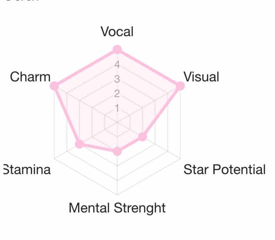This screenshot has width=275, height=240.
Task: Click the pink line between Vocal and Visual points
Action: tap(149, 68)
